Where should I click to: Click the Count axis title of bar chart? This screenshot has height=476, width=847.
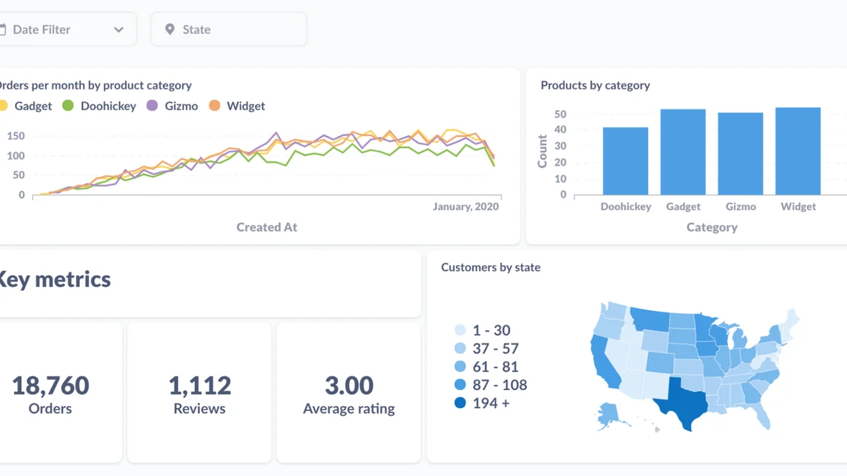542,151
